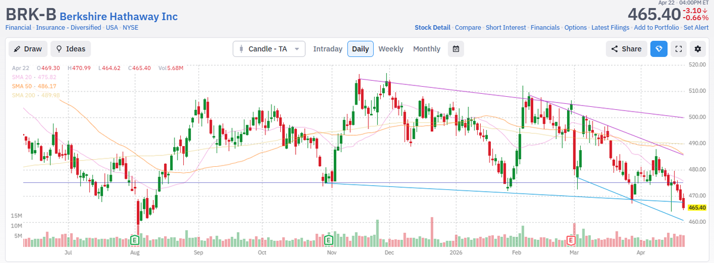This screenshot has width=714, height=263.
Task: Click the 500.00 price axis label
Action: coord(697,117)
